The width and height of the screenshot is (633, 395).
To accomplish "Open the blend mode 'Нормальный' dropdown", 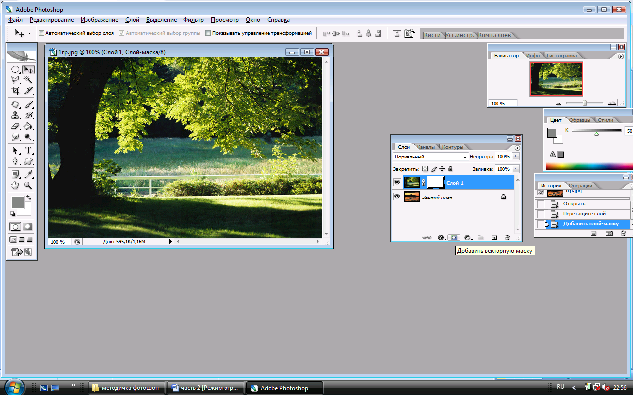I will point(430,157).
